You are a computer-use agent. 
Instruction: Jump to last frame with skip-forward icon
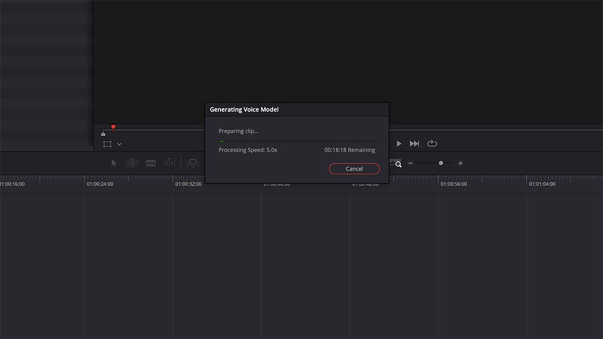pos(414,144)
